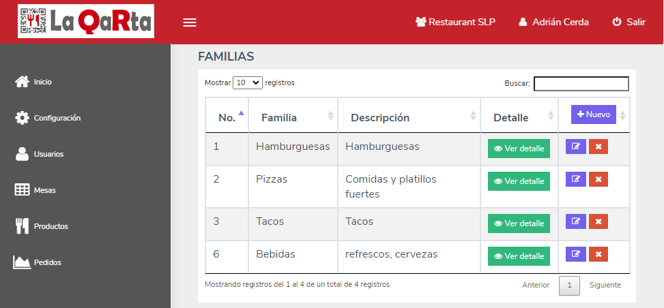Viewport: 664px width, 308px height.
Task: Add a new family with Nuevo
Action: tap(593, 114)
